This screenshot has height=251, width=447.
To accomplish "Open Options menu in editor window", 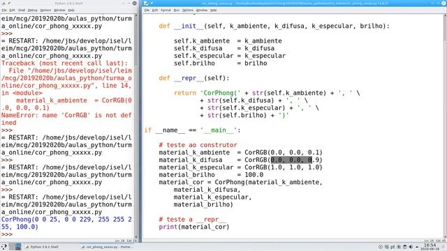I will coord(188,10).
